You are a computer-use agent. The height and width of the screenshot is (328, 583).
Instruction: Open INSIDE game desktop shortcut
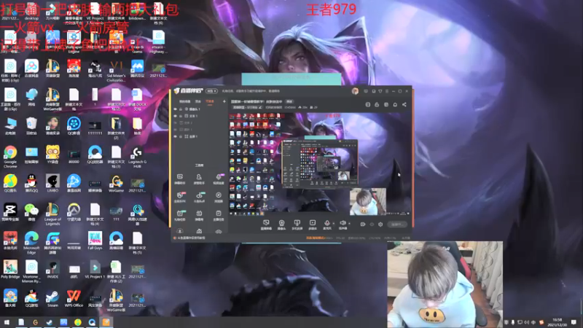52,269
